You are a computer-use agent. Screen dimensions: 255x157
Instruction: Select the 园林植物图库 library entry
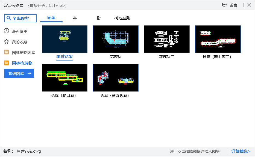[23, 52]
